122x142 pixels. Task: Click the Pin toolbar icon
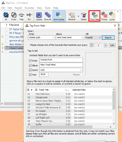tap(29, 16)
